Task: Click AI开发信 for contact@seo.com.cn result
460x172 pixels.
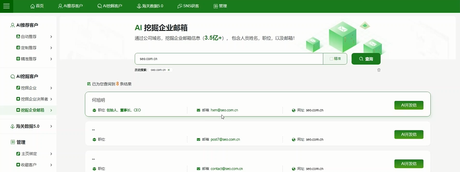Action: point(409,164)
